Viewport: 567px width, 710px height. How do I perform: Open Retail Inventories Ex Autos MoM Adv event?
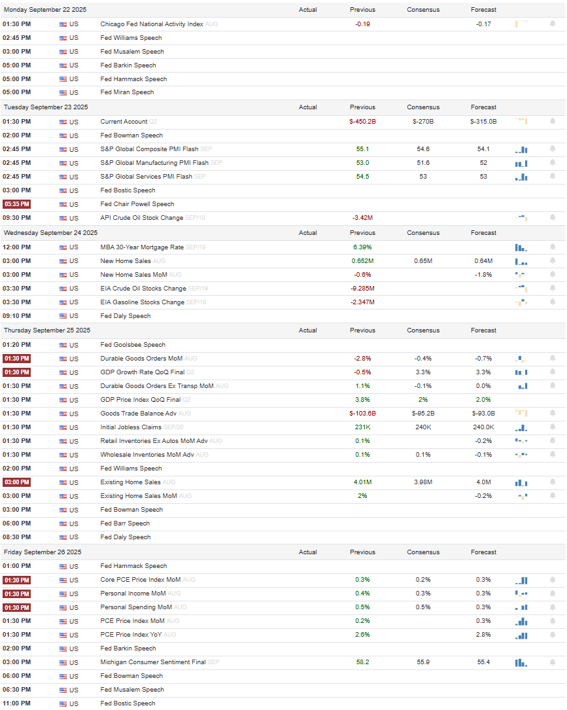[x=154, y=440]
